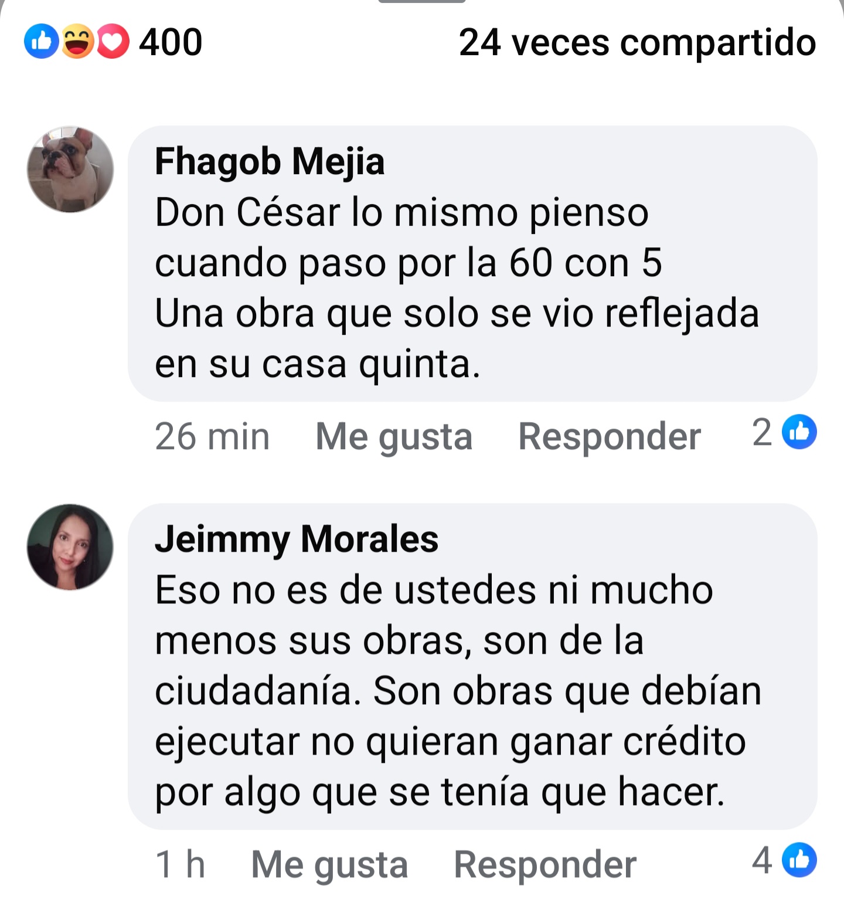The width and height of the screenshot is (844, 920).
Task: Like Jeimmy Morales's comment with Me gusta
Action: click(x=329, y=864)
